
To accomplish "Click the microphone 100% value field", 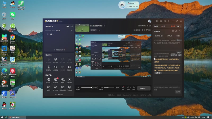I will 95,88.
